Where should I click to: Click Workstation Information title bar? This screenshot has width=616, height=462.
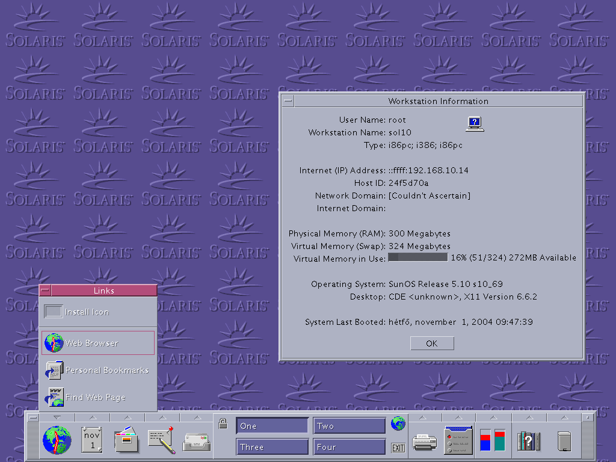[439, 101]
